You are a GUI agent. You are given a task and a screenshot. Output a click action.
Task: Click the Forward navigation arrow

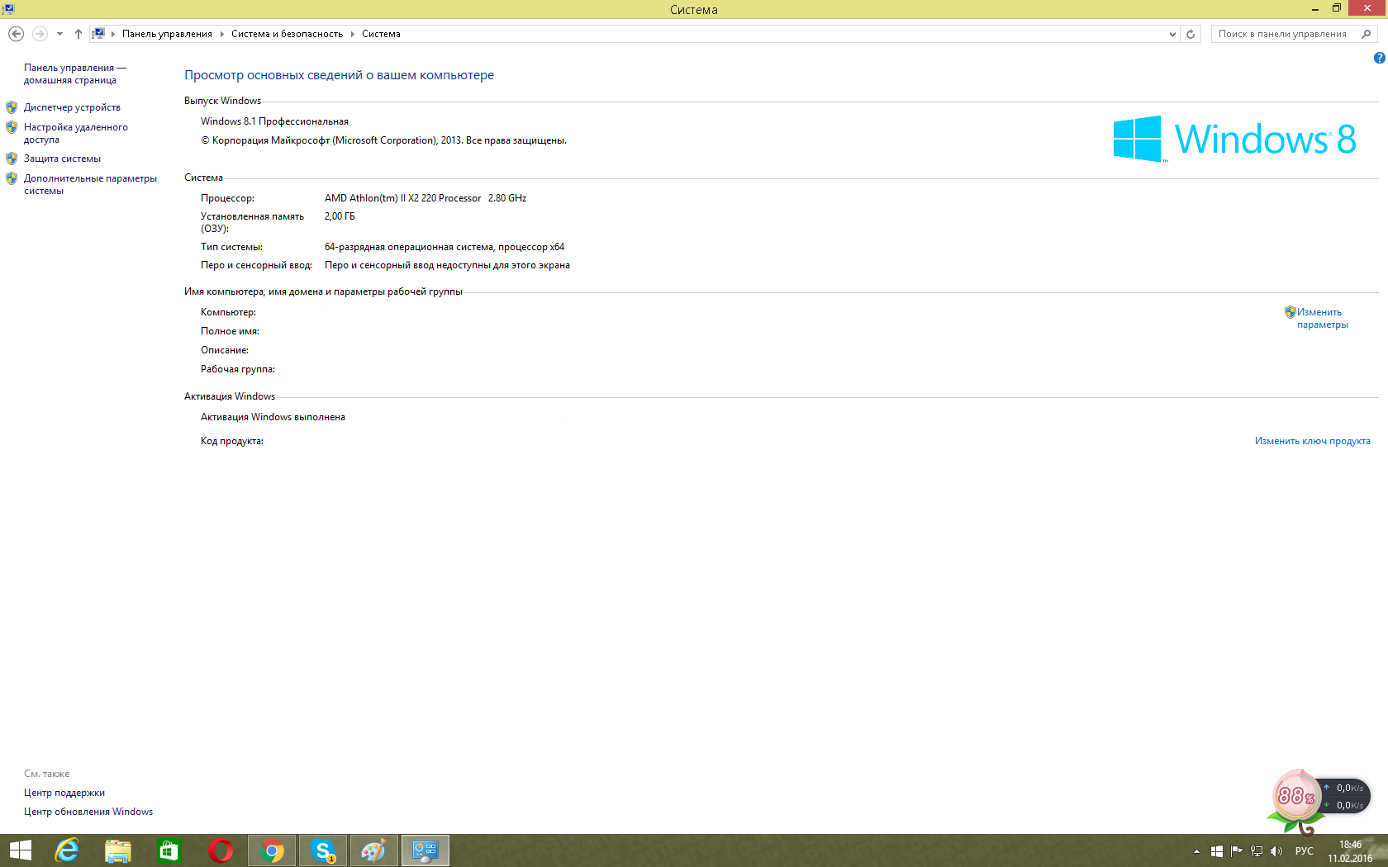pos(40,34)
